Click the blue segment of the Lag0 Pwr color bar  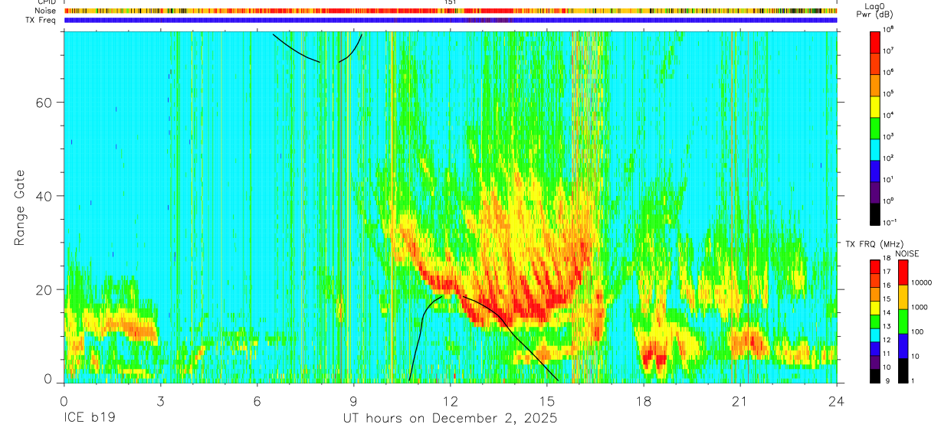[x=875, y=171]
